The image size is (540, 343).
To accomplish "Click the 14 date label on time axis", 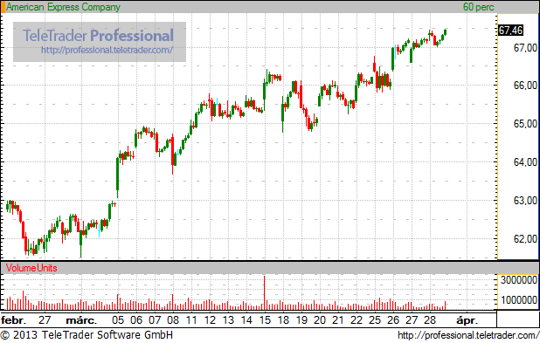I will pos(246,320).
